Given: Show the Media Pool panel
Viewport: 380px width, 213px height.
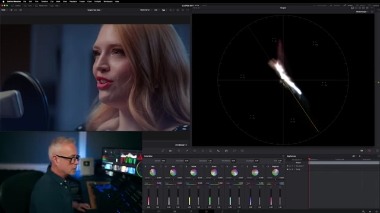Looking at the screenshot, I should point(42,5).
